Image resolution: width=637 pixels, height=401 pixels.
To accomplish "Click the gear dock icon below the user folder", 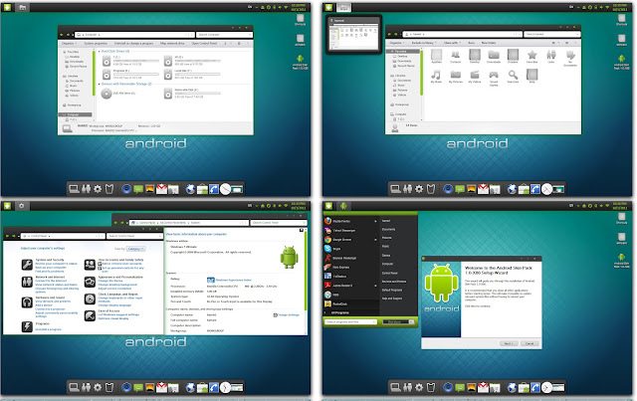I will [418, 189].
